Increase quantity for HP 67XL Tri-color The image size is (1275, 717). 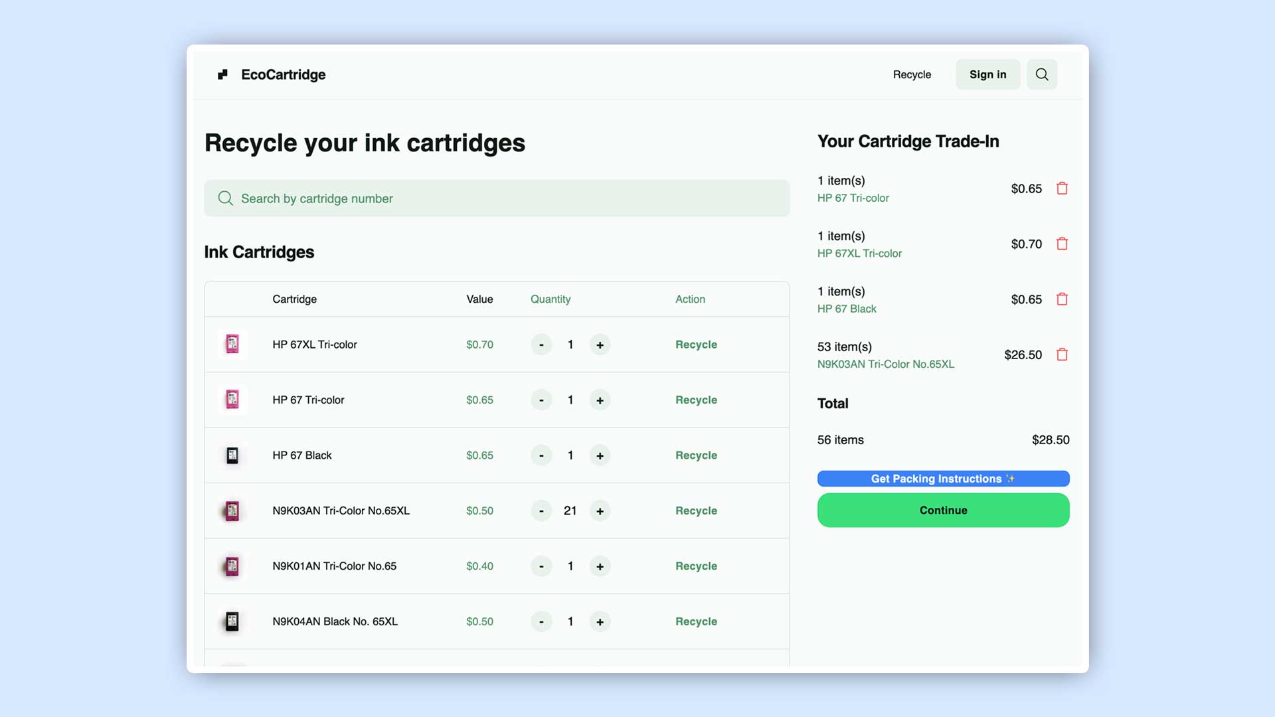600,345
